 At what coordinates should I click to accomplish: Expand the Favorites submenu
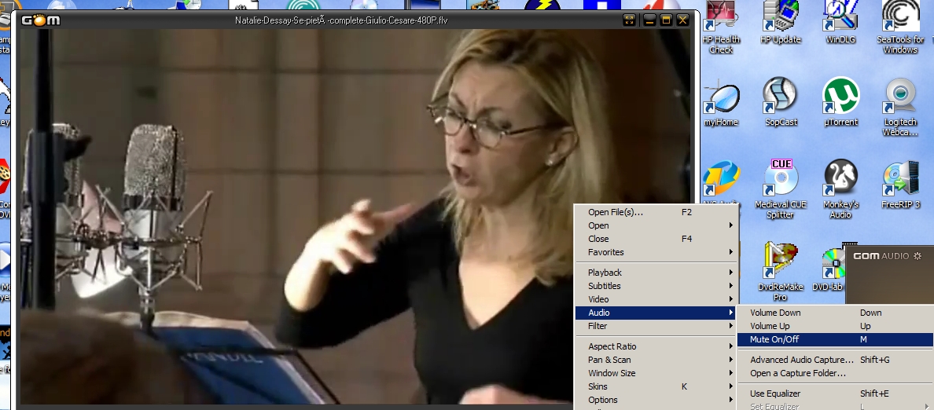click(x=656, y=252)
